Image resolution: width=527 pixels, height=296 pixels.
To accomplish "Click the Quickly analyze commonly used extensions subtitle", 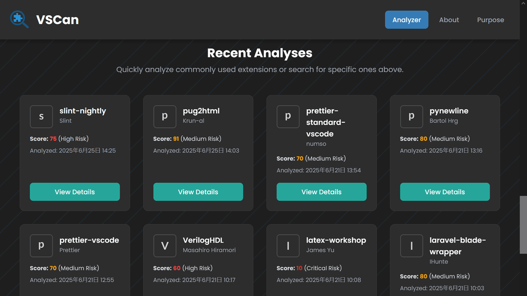I will tap(260, 69).
